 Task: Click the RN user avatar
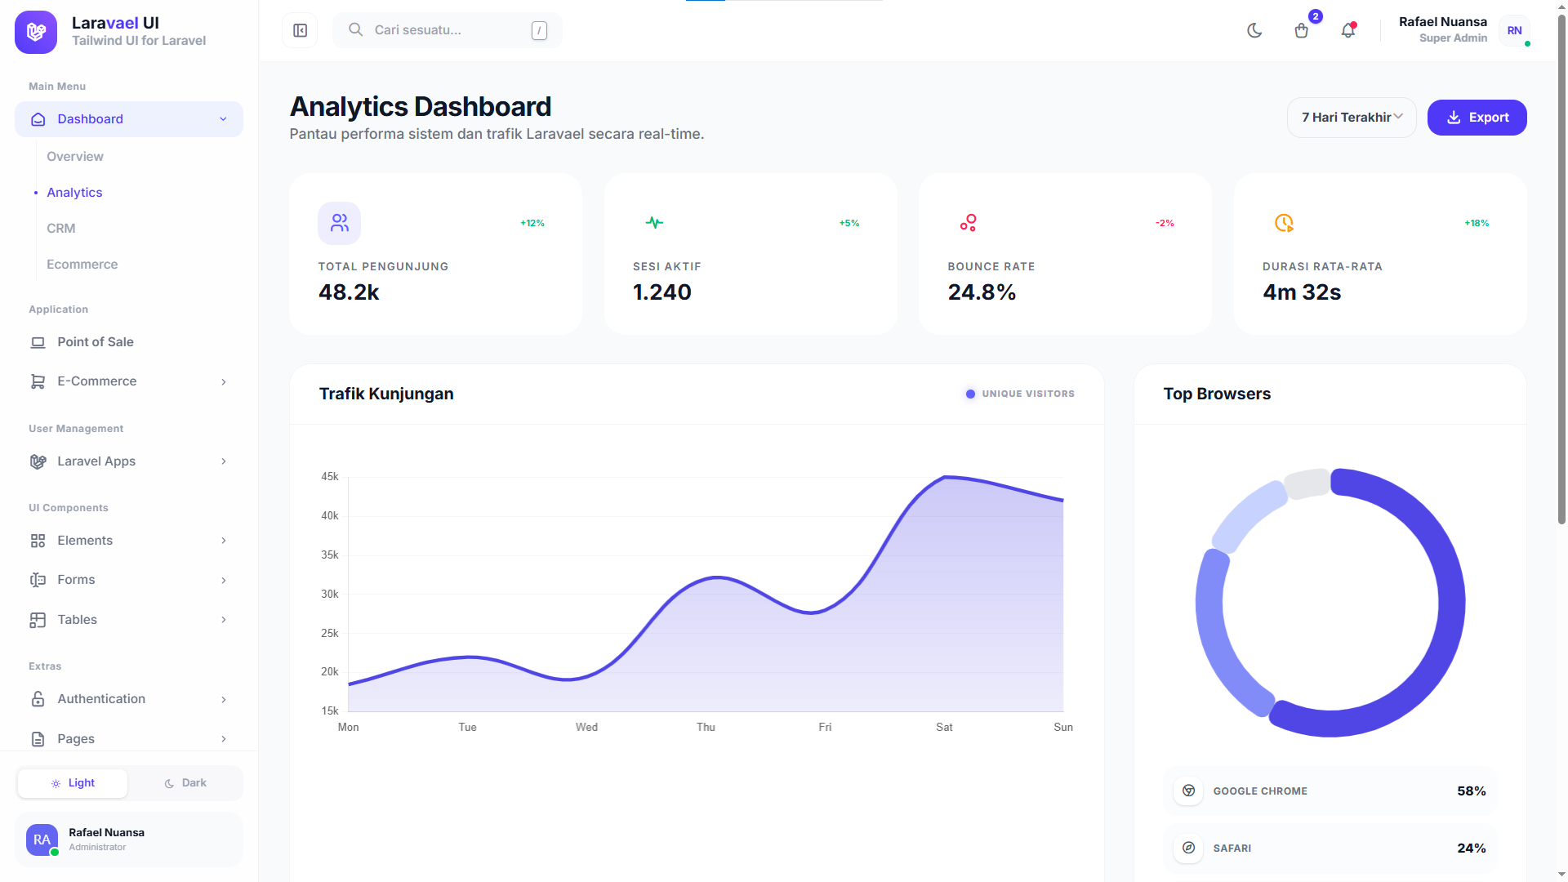tap(1514, 30)
